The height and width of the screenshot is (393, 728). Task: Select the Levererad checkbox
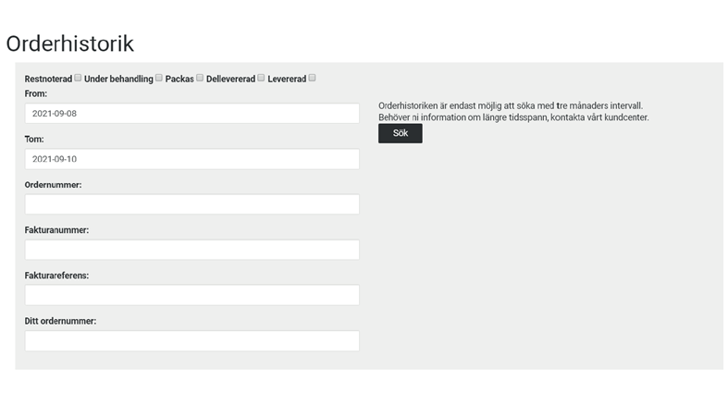click(313, 78)
